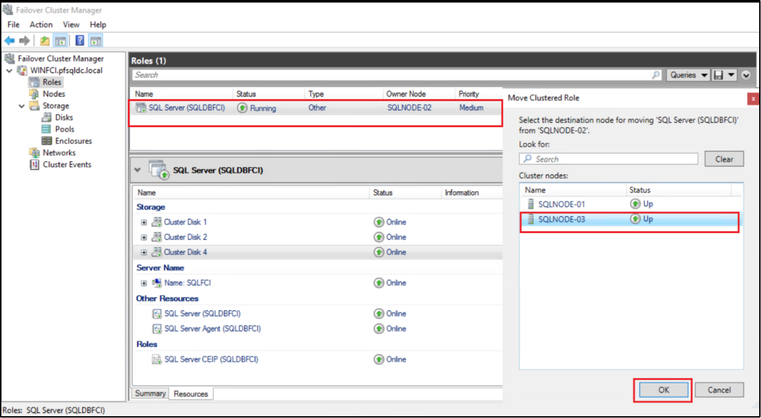Select Cluster Events in the tree
Screen dimensions: 761x418
tap(67, 165)
